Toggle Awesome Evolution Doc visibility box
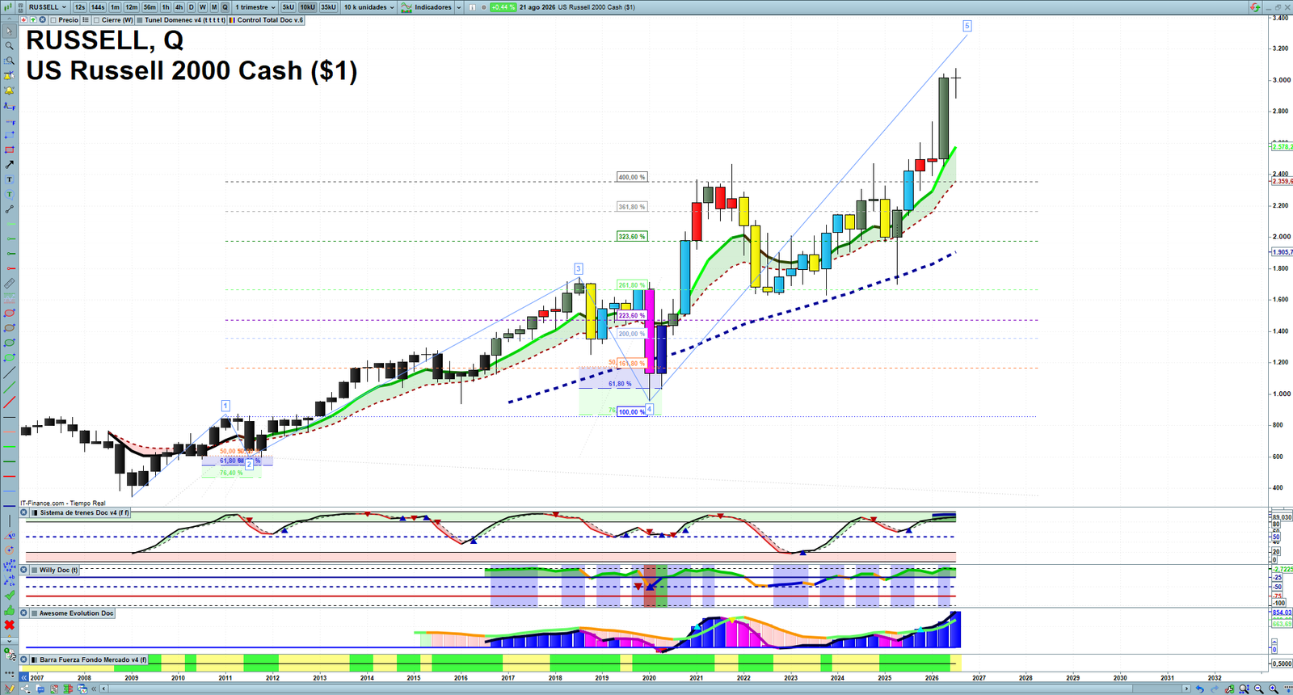 click(x=34, y=613)
